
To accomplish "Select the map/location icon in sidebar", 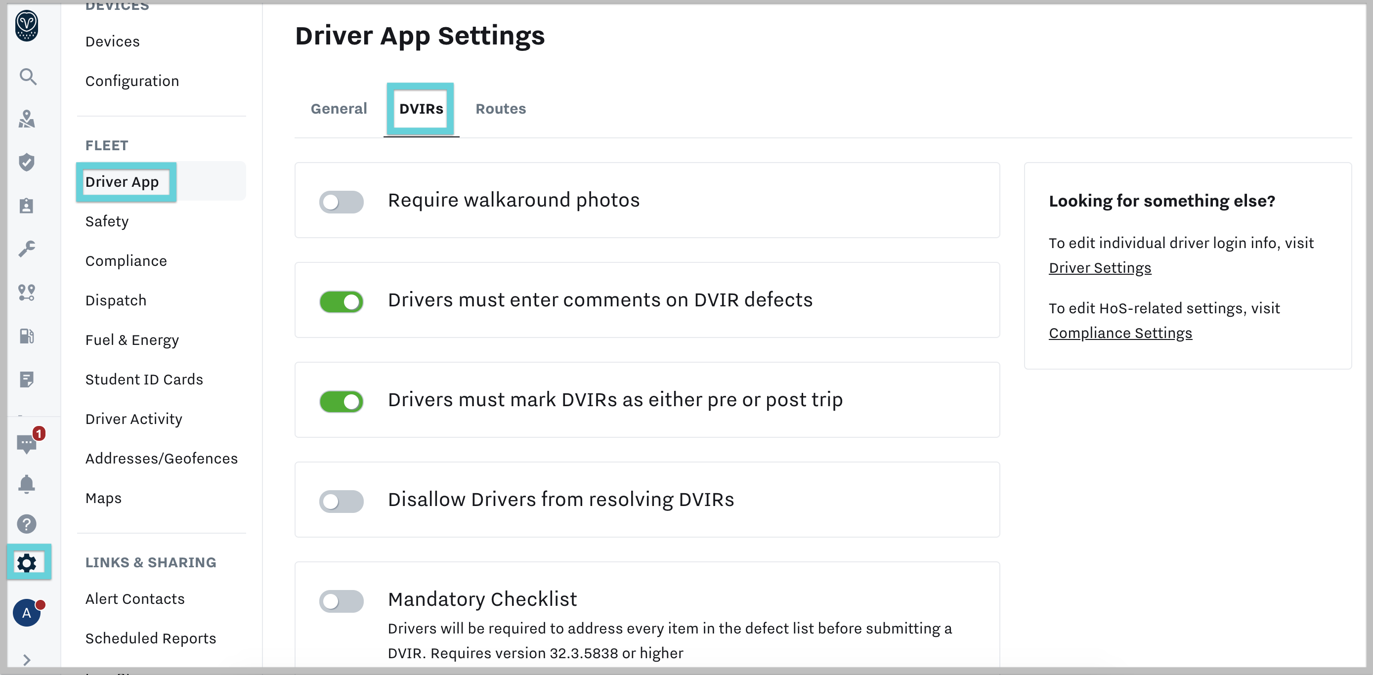I will pyautogui.click(x=28, y=120).
